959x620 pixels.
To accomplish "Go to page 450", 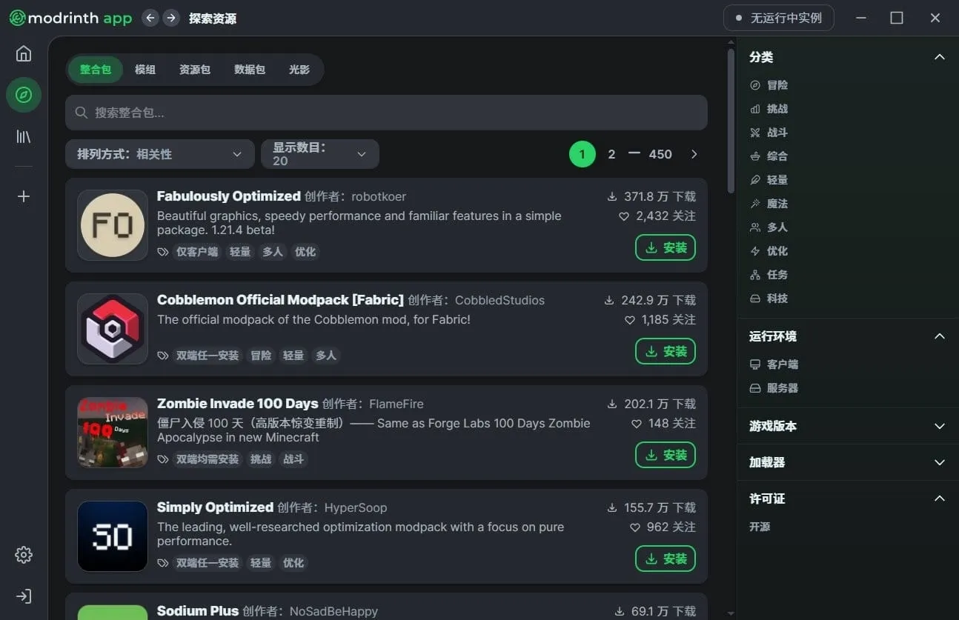I will pyautogui.click(x=660, y=154).
